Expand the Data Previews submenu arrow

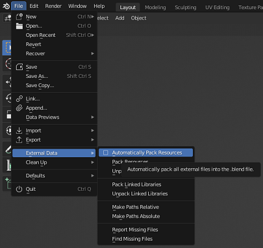pyautogui.click(x=93, y=117)
